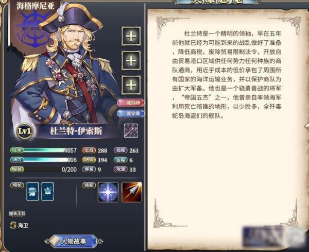Open the middle empty equipment slot

click(x=131, y=60)
